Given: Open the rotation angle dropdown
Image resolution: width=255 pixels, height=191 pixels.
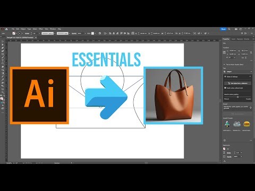Looking at the screenshot, I should pyautogui.click(x=235, y=58).
